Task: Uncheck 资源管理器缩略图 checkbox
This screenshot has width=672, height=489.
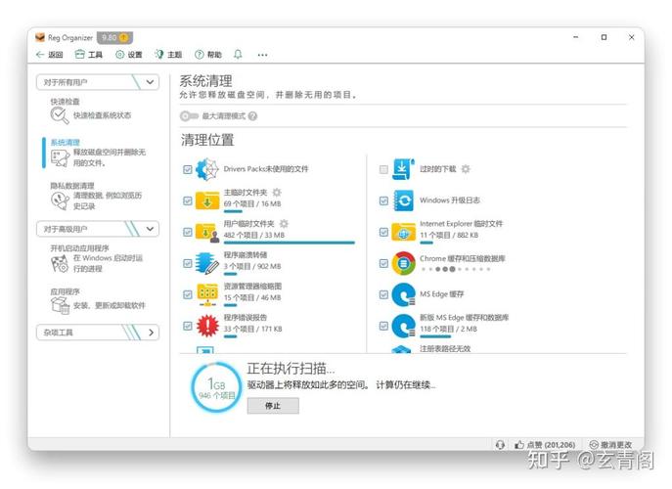Action: [x=188, y=294]
